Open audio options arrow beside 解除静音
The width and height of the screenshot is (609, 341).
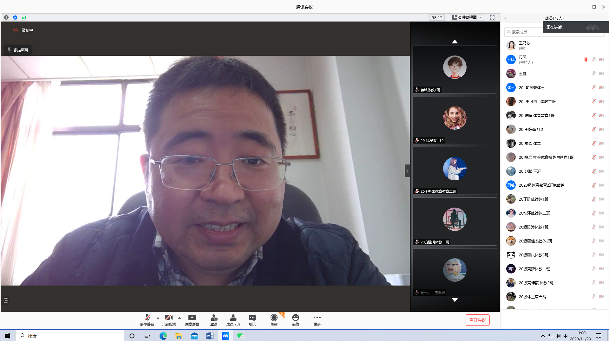[158, 318]
